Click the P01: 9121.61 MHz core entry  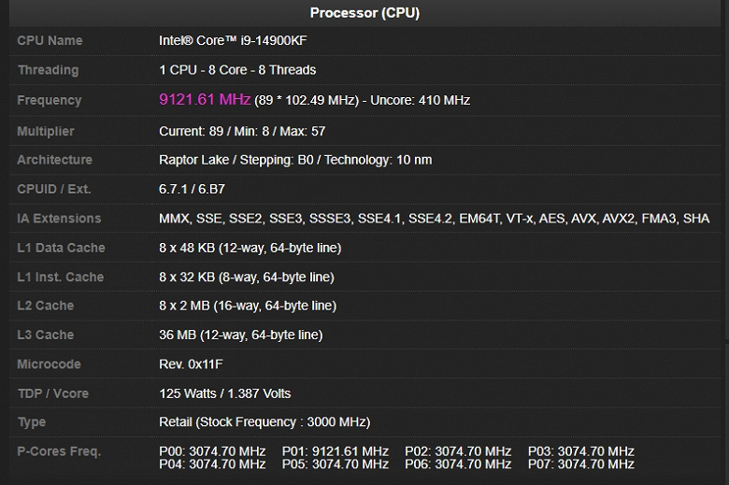point(336,451)
